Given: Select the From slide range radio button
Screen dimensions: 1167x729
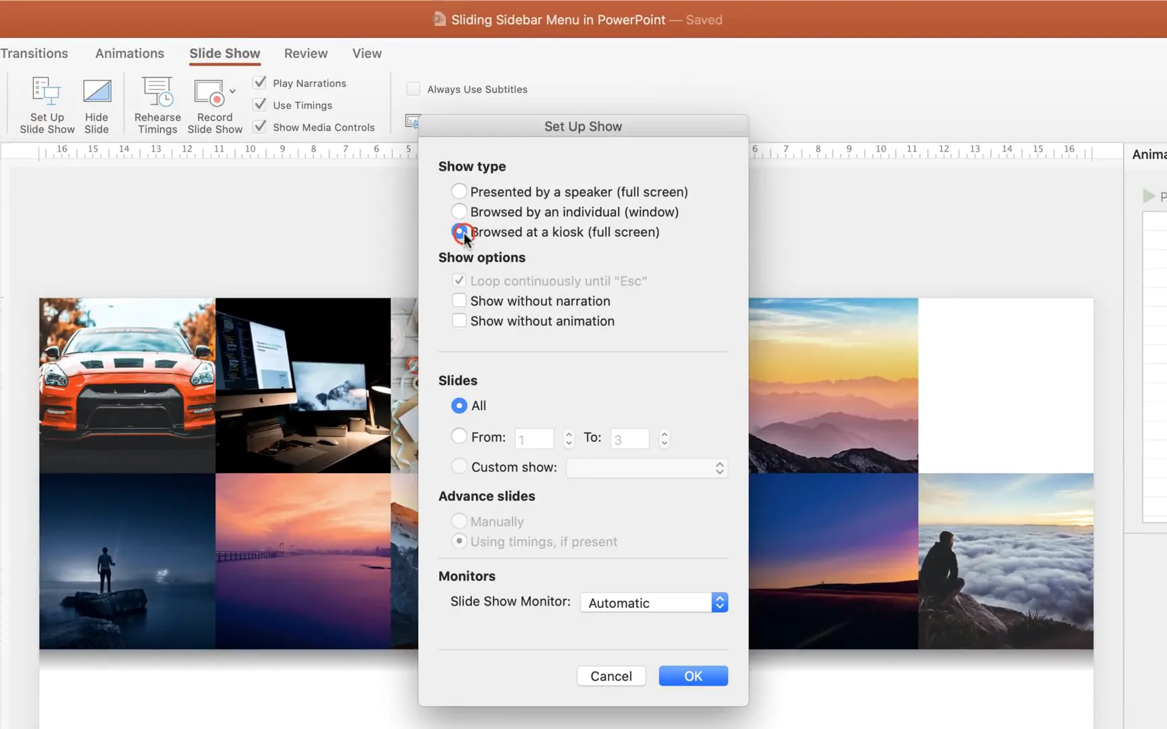Looking at the screenshot, I should (459, 437).
